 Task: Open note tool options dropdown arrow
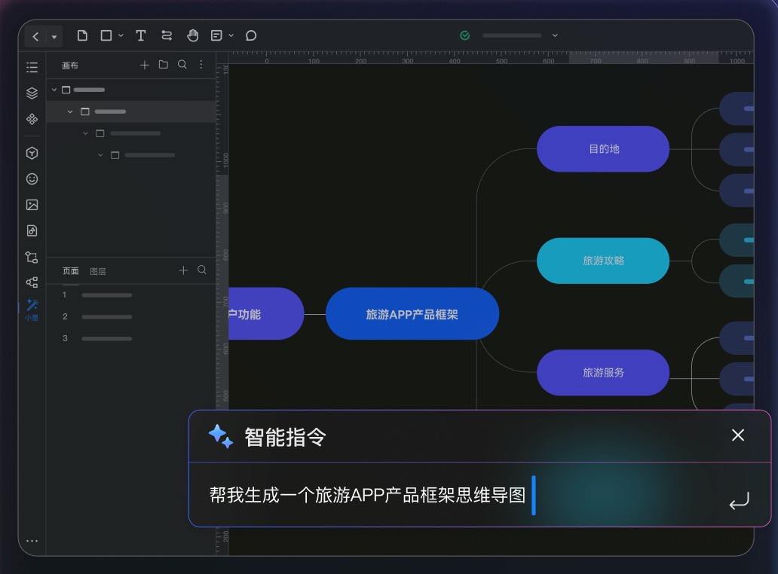point(231,35)
